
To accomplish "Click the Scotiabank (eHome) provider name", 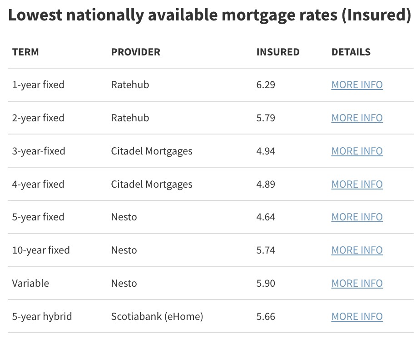I will [x=157, y=317].
